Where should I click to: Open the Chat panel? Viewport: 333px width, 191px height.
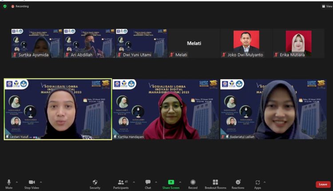148,184
